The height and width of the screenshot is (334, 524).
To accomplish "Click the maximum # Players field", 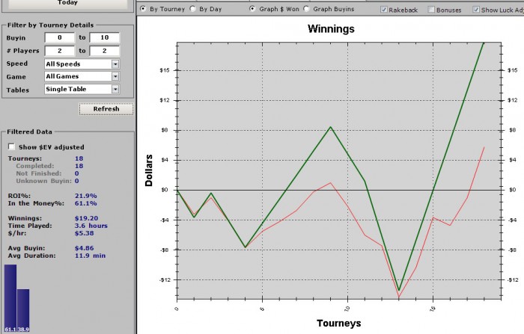I will click(x=105, y=51).
